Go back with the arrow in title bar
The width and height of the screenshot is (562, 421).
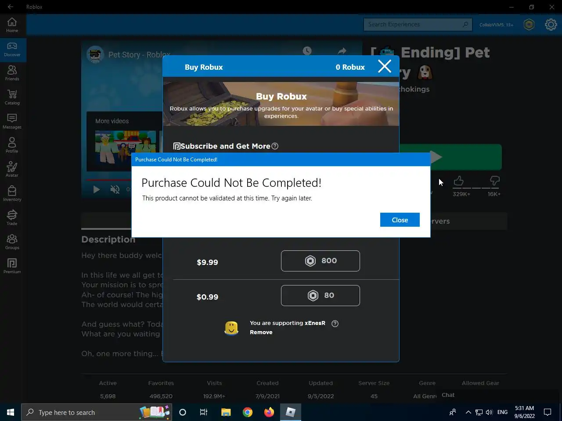point(11,7)
